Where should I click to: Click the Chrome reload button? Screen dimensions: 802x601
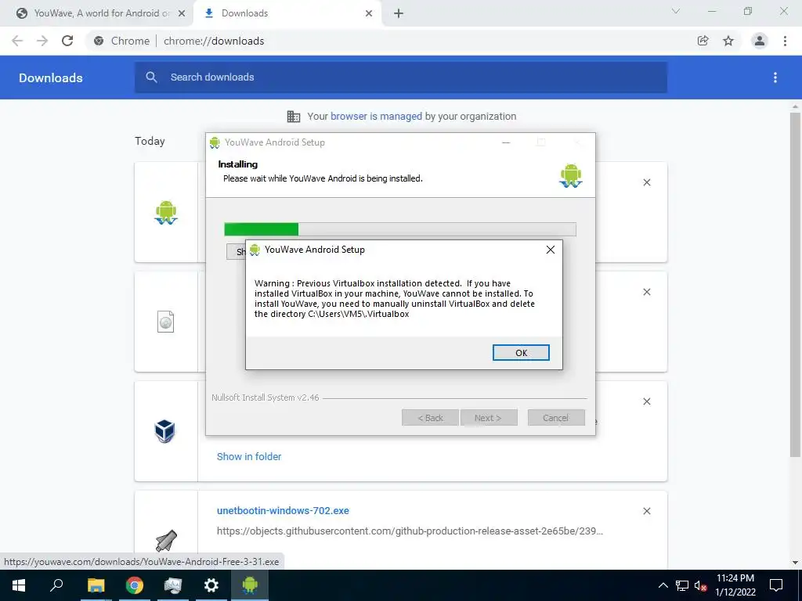coord(67,41)
